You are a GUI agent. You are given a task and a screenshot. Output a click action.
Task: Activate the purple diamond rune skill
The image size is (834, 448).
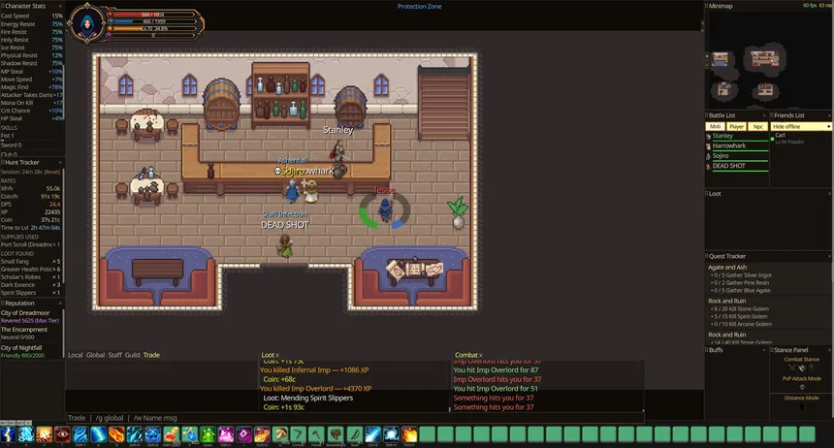coord(244,434)
